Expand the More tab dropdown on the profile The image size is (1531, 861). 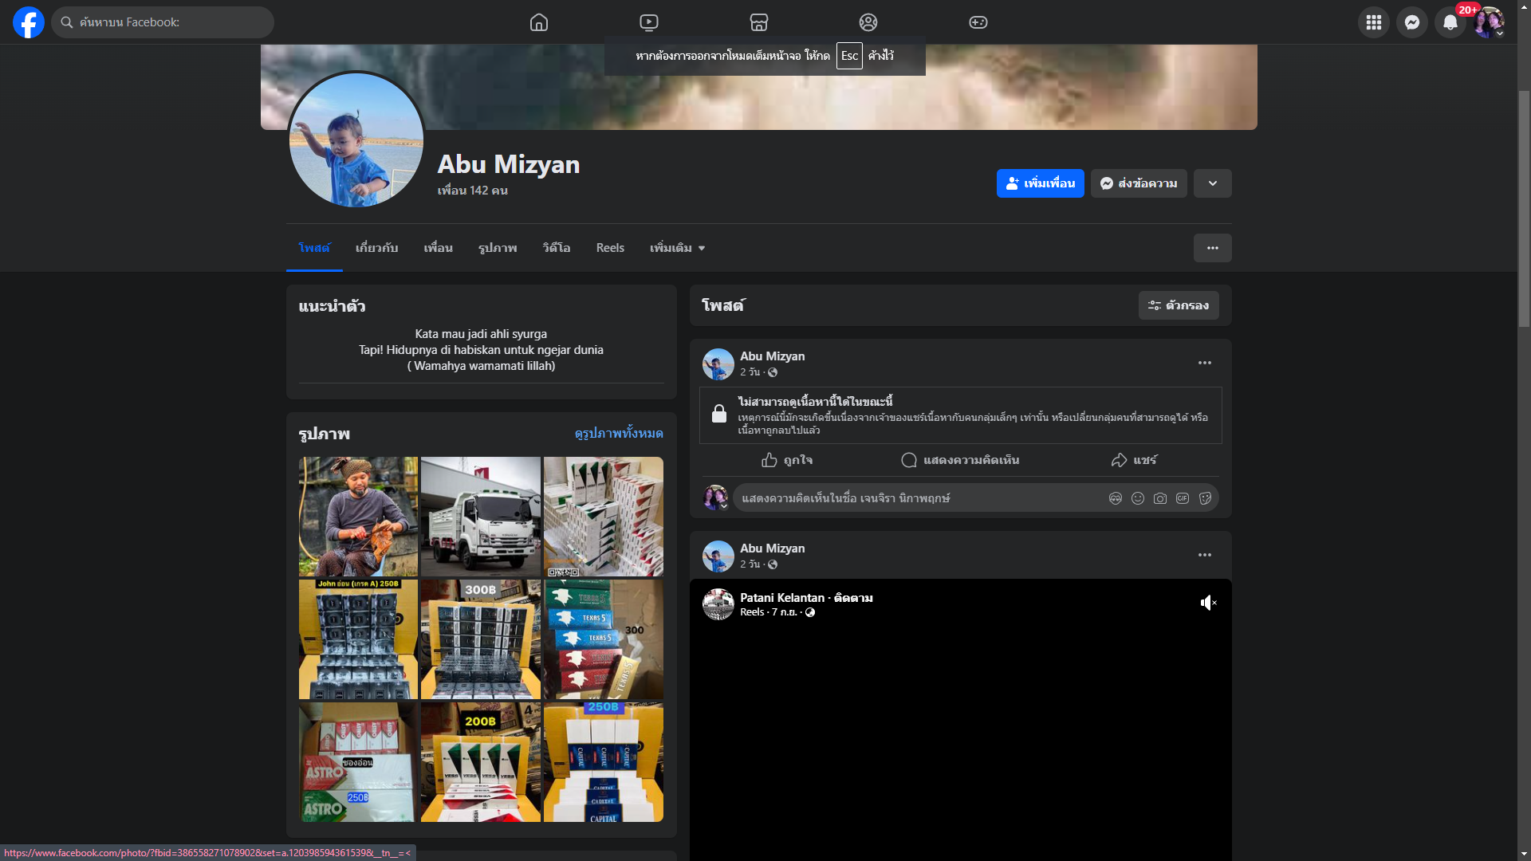tap(677, 248)
